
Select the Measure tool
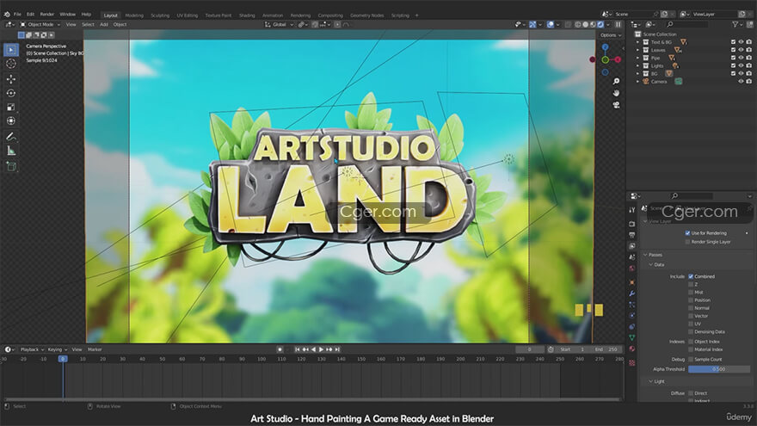click(x=11, y=151)
